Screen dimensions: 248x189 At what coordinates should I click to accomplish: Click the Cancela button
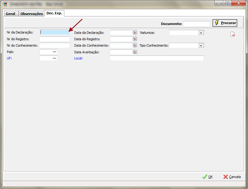pos(232,177)
